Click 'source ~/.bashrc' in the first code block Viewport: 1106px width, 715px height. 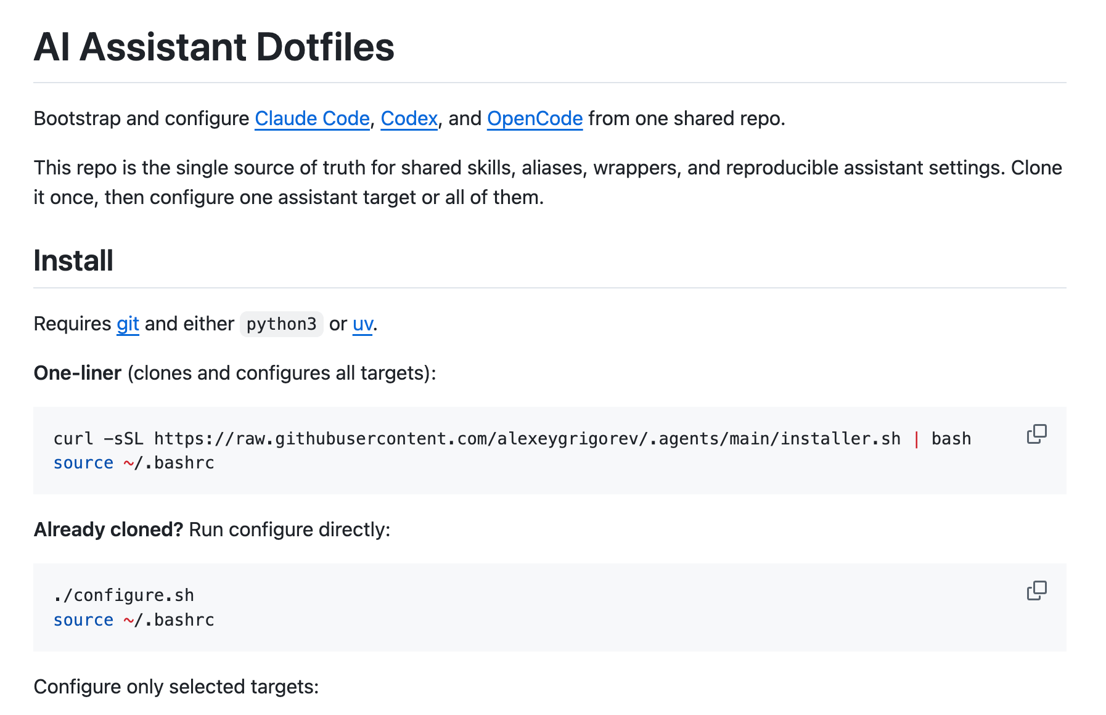pos(134,463)
